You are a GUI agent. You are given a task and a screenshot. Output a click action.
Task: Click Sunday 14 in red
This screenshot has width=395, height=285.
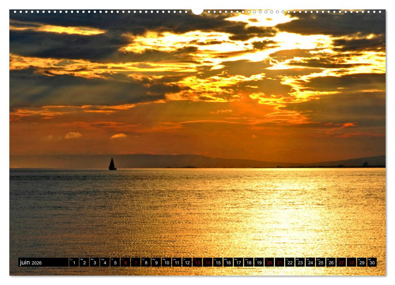pyautogui.click(x=207, y=263)
